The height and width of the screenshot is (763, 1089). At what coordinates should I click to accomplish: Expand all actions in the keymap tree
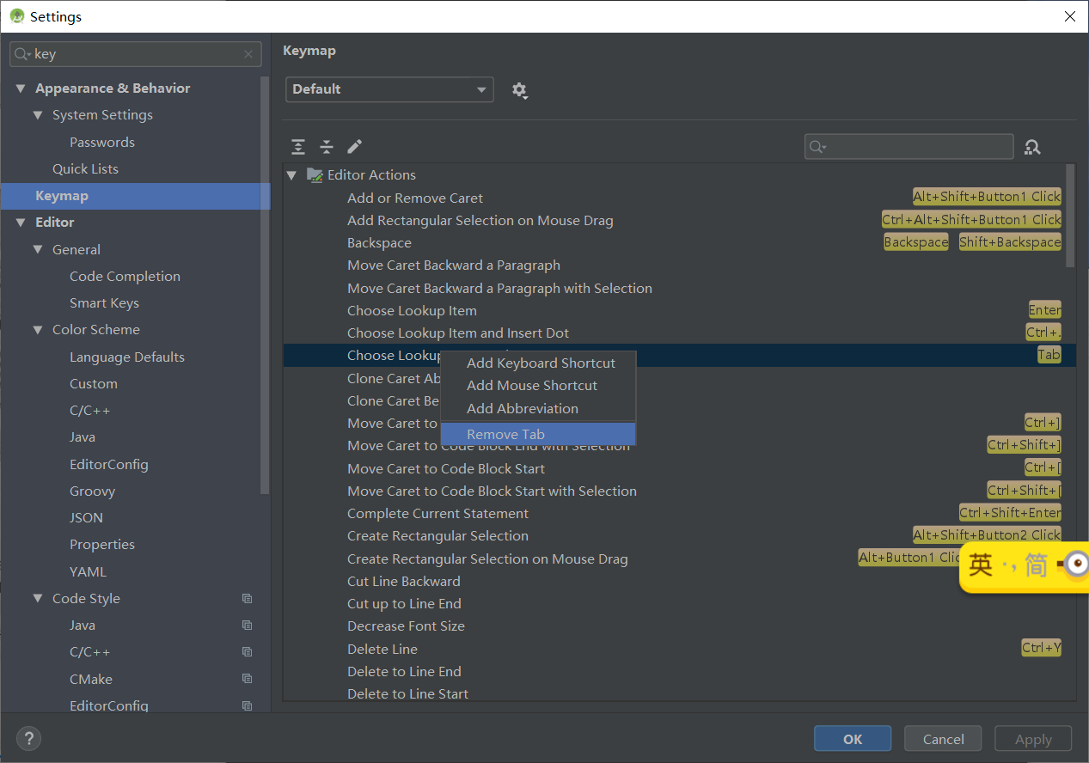pos(297,147)
